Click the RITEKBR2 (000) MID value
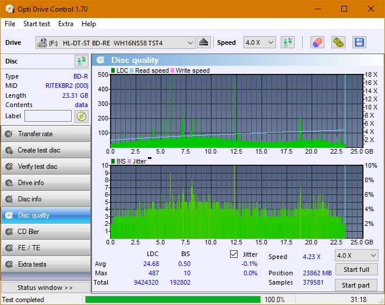 point(67,86)
